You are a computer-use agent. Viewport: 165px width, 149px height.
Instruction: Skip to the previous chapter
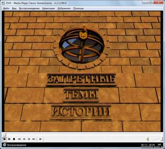coord(19,139)
